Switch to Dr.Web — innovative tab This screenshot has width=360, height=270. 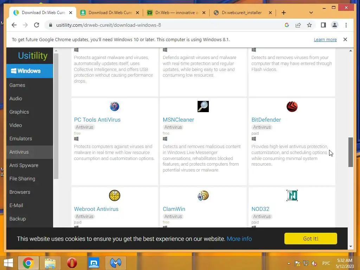tap(176, 13)
